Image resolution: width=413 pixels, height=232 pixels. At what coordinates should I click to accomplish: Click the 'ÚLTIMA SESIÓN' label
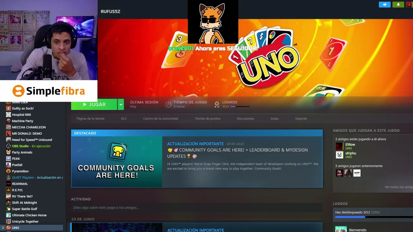pos(144,102)
